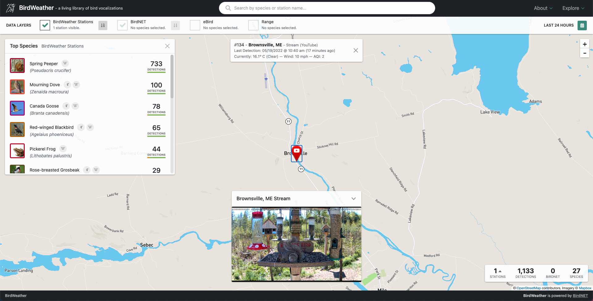Follow the BirdNET link in the footer
593x301 pixels.
click(580, 296)
